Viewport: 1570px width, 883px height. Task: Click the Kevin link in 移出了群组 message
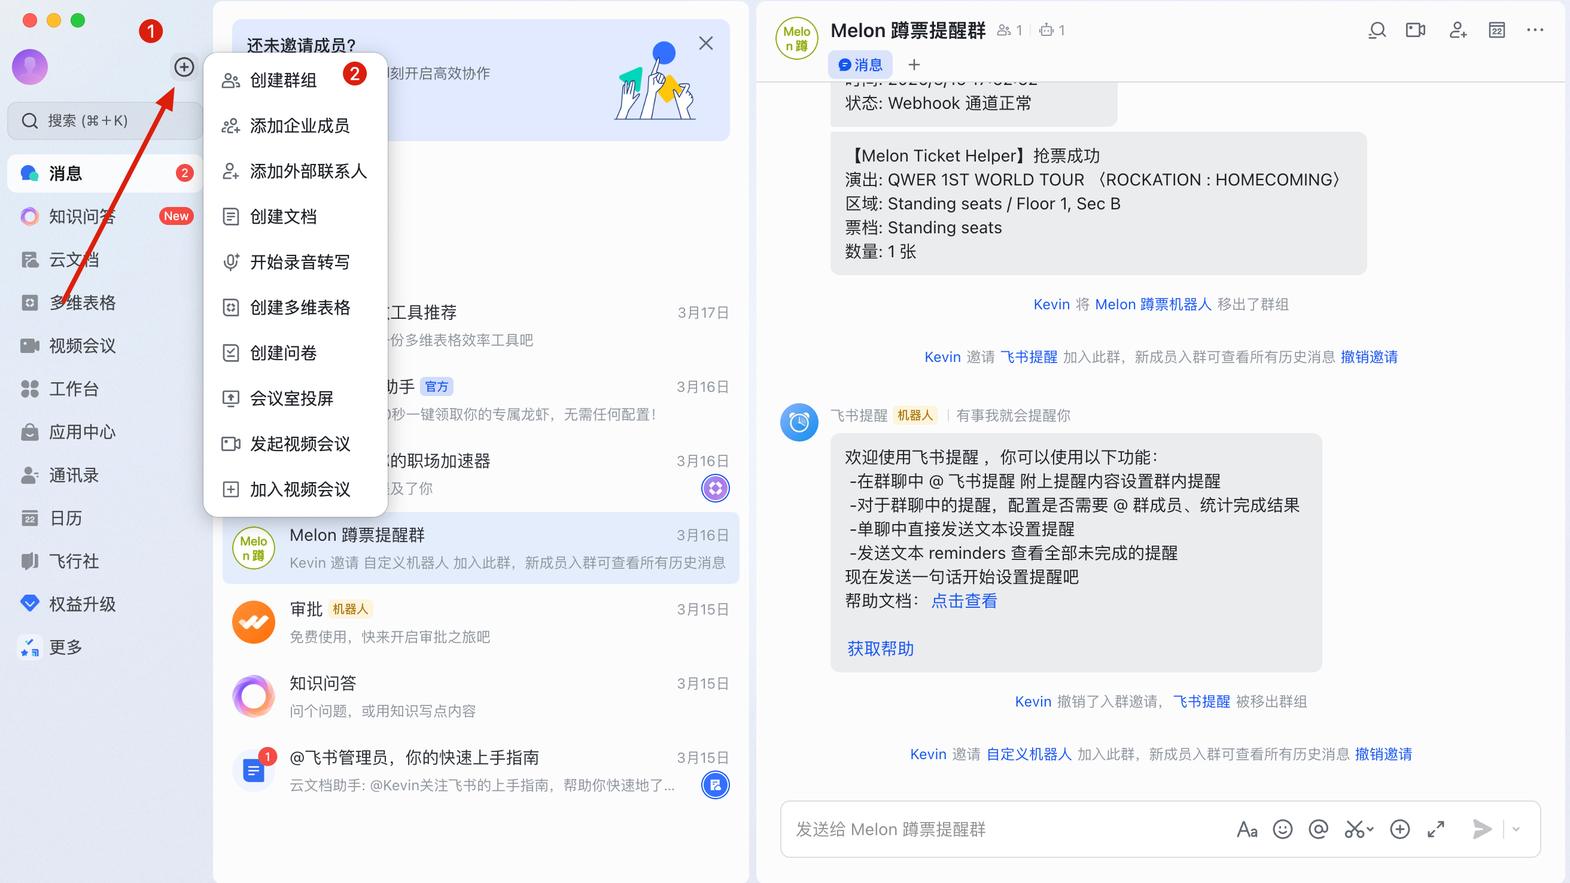tap(1051, 305)
